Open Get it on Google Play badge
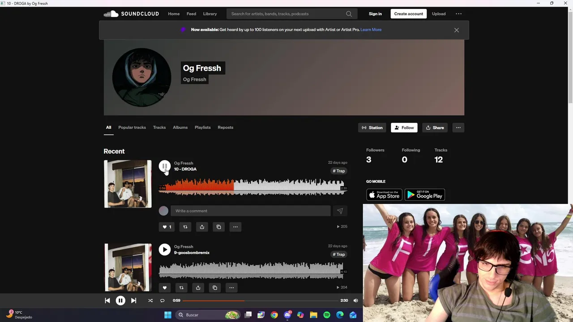 click(x=425, y=195)
